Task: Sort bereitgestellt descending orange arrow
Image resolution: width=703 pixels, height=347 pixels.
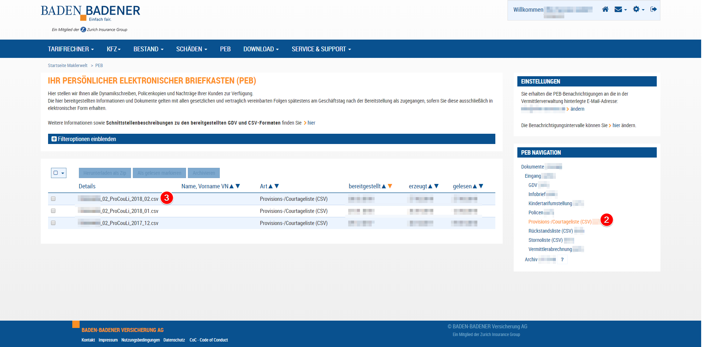Action: click(x=390, y=186)
